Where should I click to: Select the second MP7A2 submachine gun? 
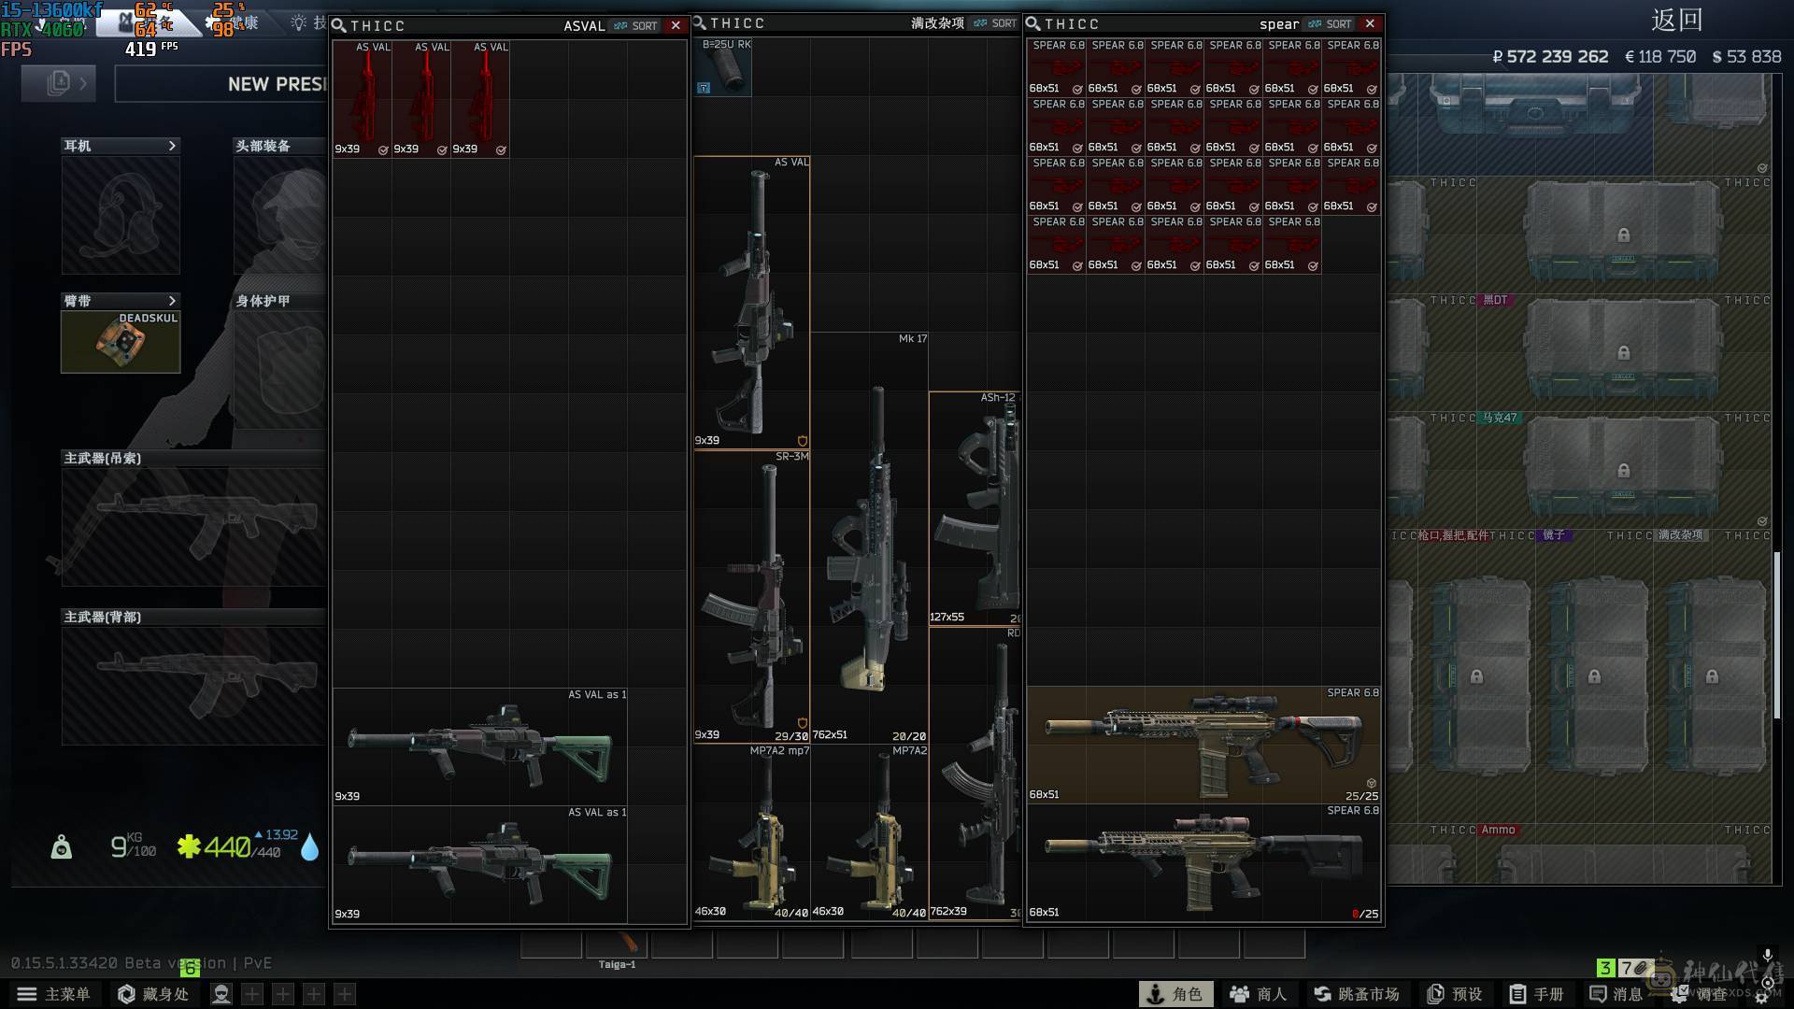(870, 832)
